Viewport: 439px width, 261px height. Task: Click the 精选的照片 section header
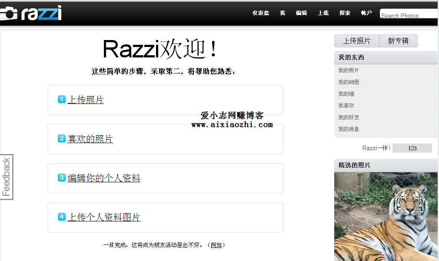pyautogui.click(x=386, y=165)
